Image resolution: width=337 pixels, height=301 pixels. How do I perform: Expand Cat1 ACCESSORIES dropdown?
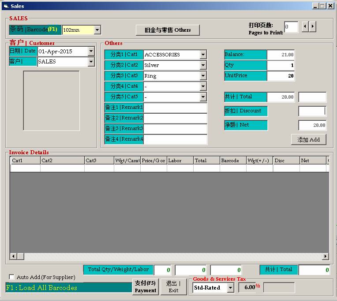pos(203,55)
